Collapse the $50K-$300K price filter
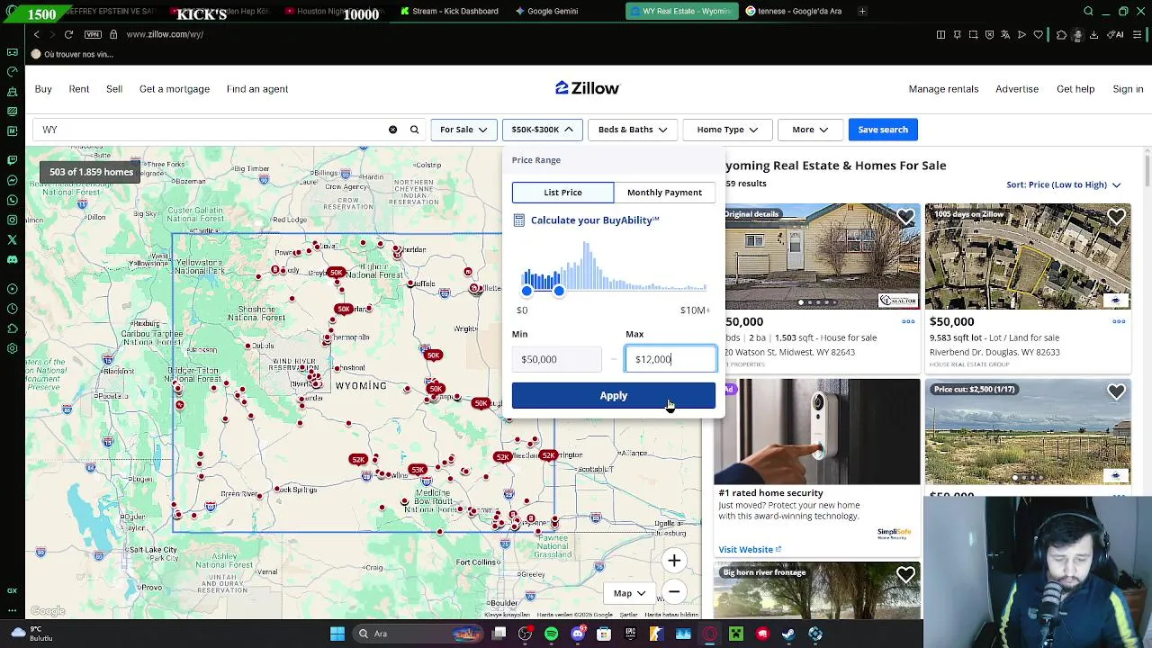1152x648 pixels. click(542, 130)
